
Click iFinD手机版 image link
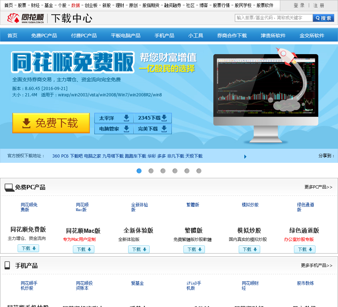(194, 286)
